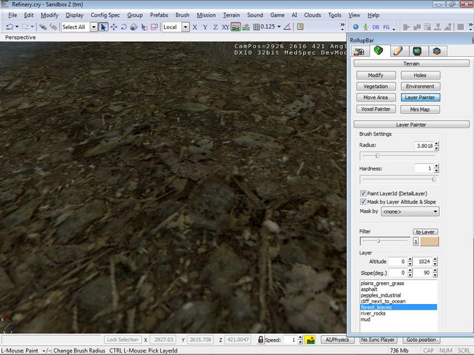Toggle the Follow Terrain icon
Viewport: 474px width, 355px height.
[x=236, y=27]
